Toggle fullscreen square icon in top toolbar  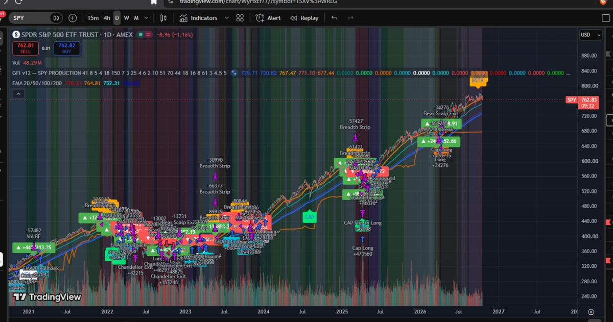[x=606, y=18]
